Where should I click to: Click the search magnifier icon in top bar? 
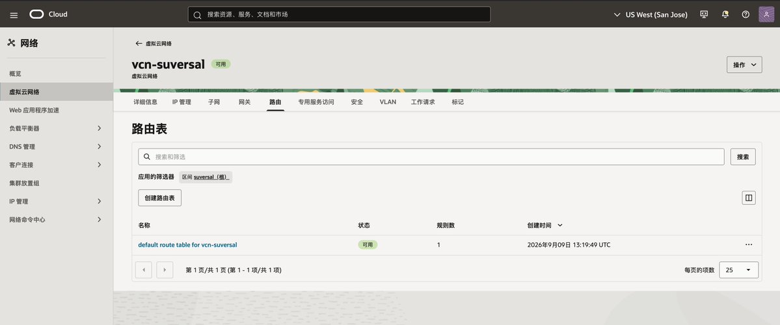pos(197,15)
